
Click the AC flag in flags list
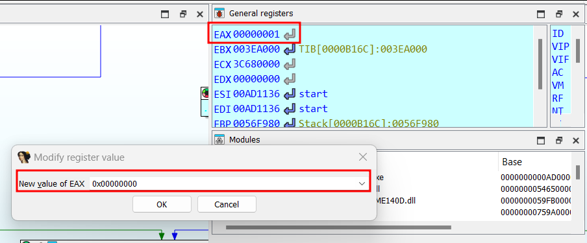[558, 72]
